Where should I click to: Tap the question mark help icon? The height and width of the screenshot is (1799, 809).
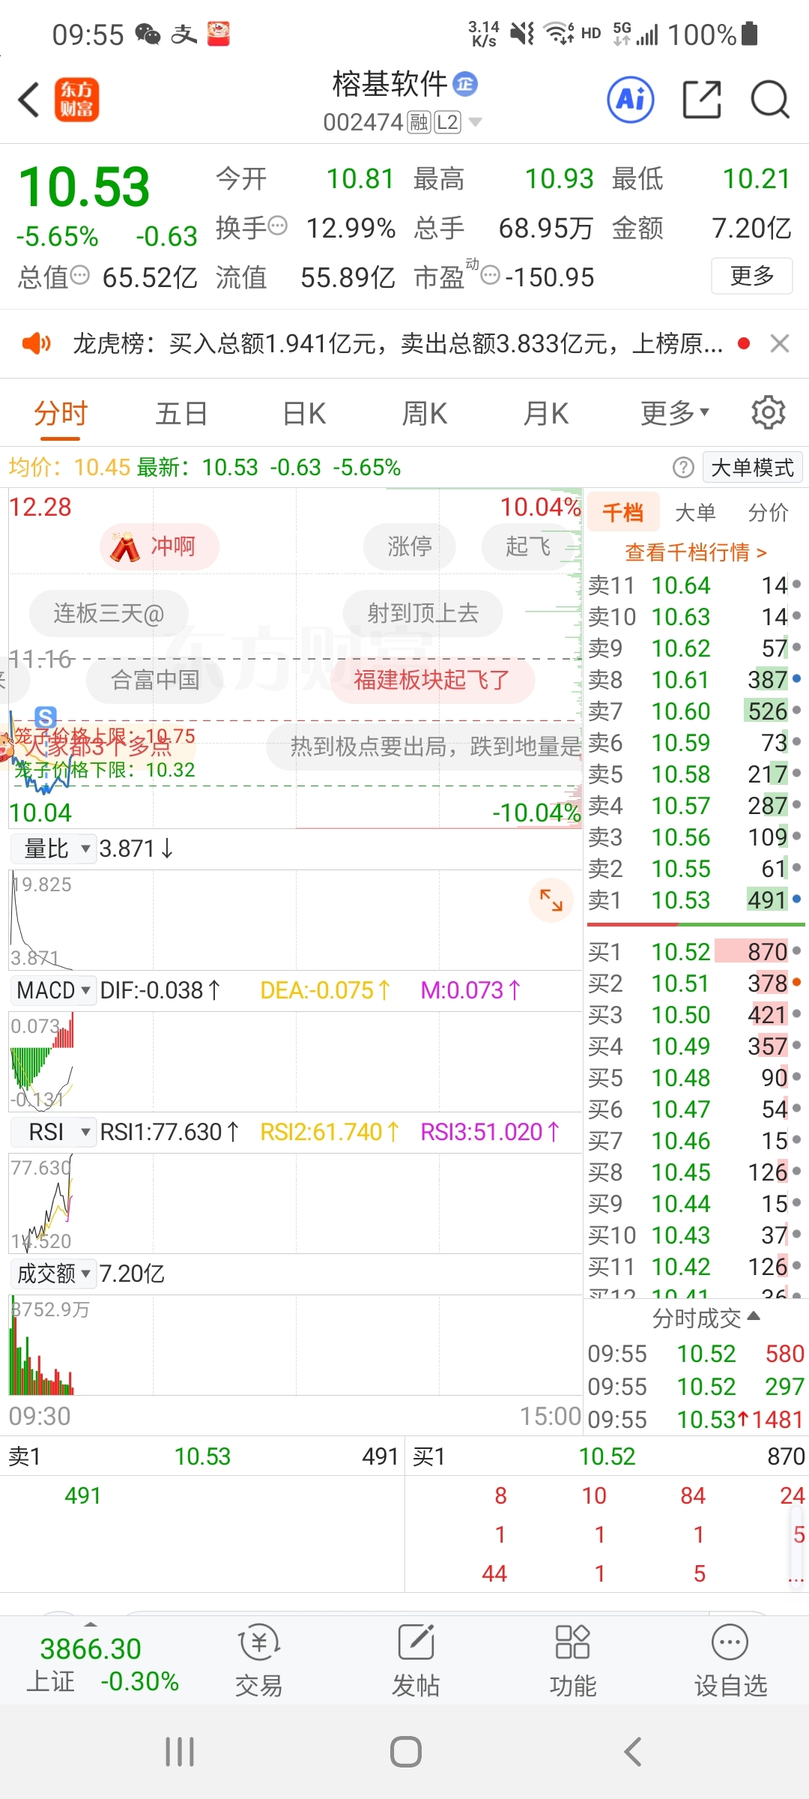[x=683, y=468]
